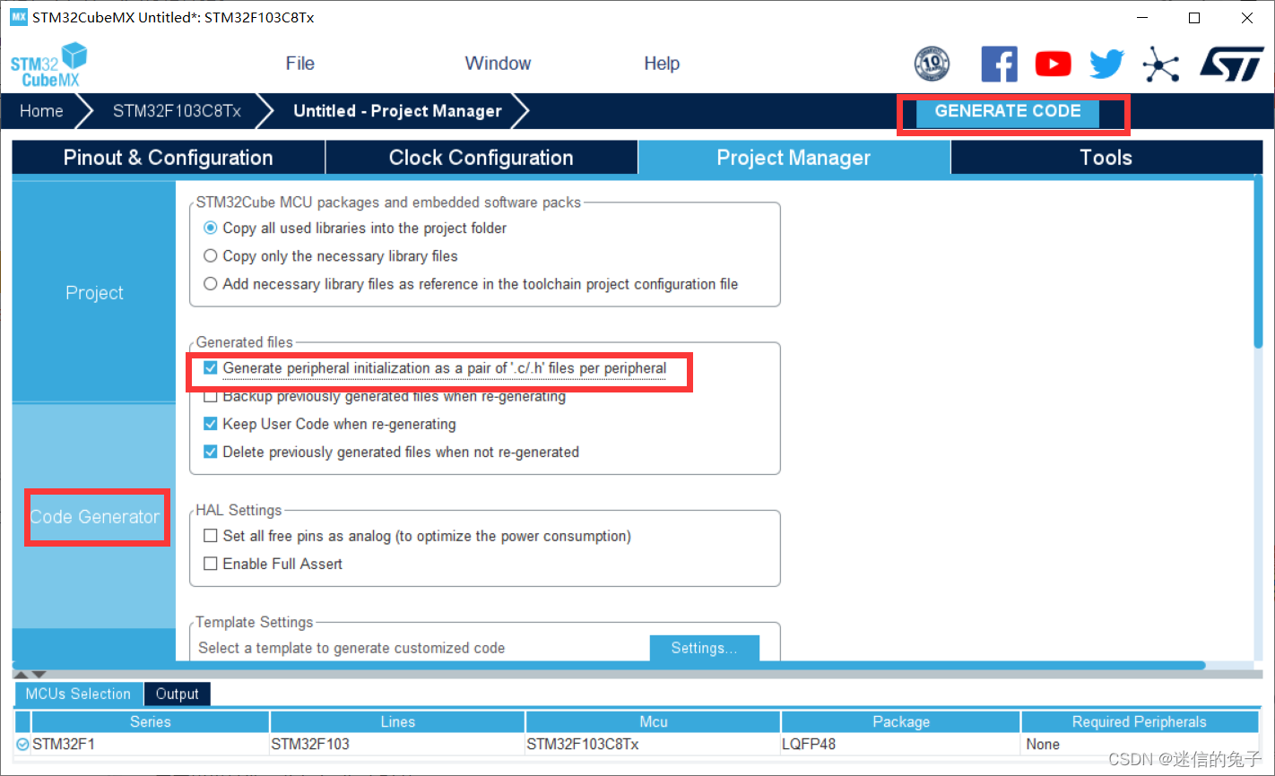Click the horizontal scrollbar below settings
The image size is (1275, 776).
click(x=610, y=666)
